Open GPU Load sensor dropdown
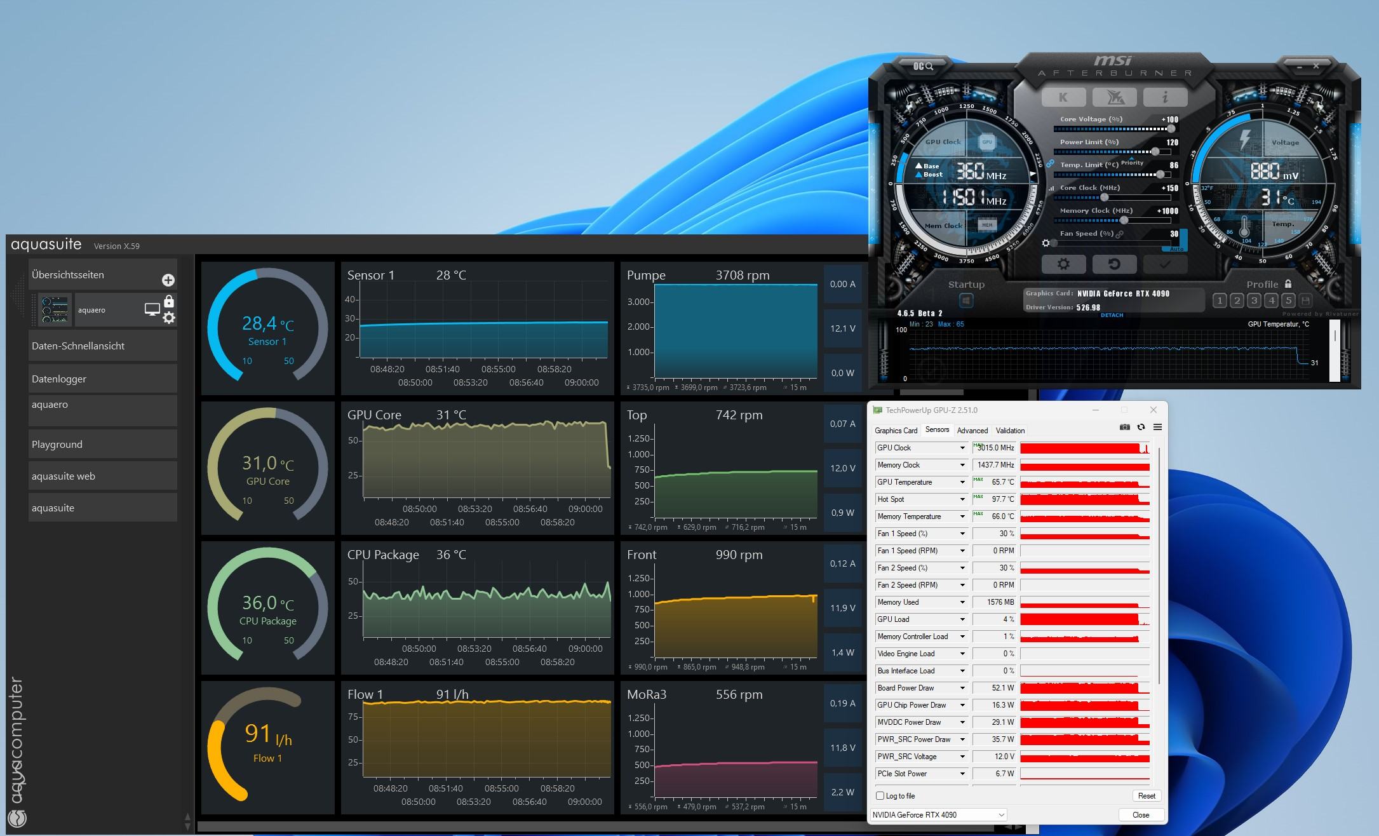Viewport: 1379px width, 836px height. coord(962,619)
